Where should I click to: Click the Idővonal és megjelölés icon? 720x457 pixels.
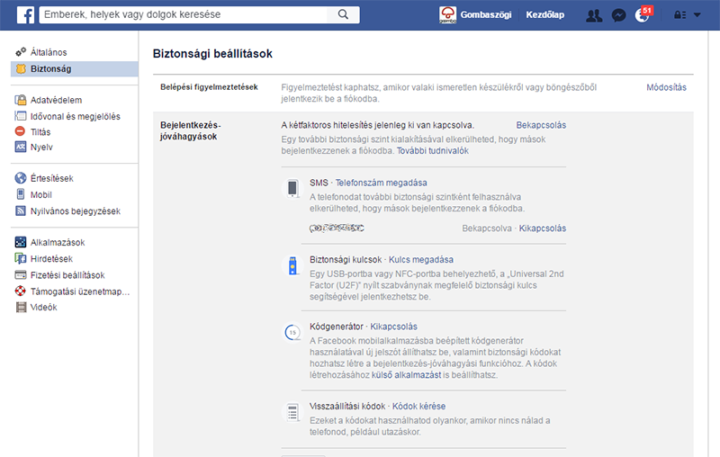click(21, 116)
